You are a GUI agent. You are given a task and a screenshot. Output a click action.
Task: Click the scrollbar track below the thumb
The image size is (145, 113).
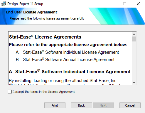pyautogui.click(x=134, y=61)
